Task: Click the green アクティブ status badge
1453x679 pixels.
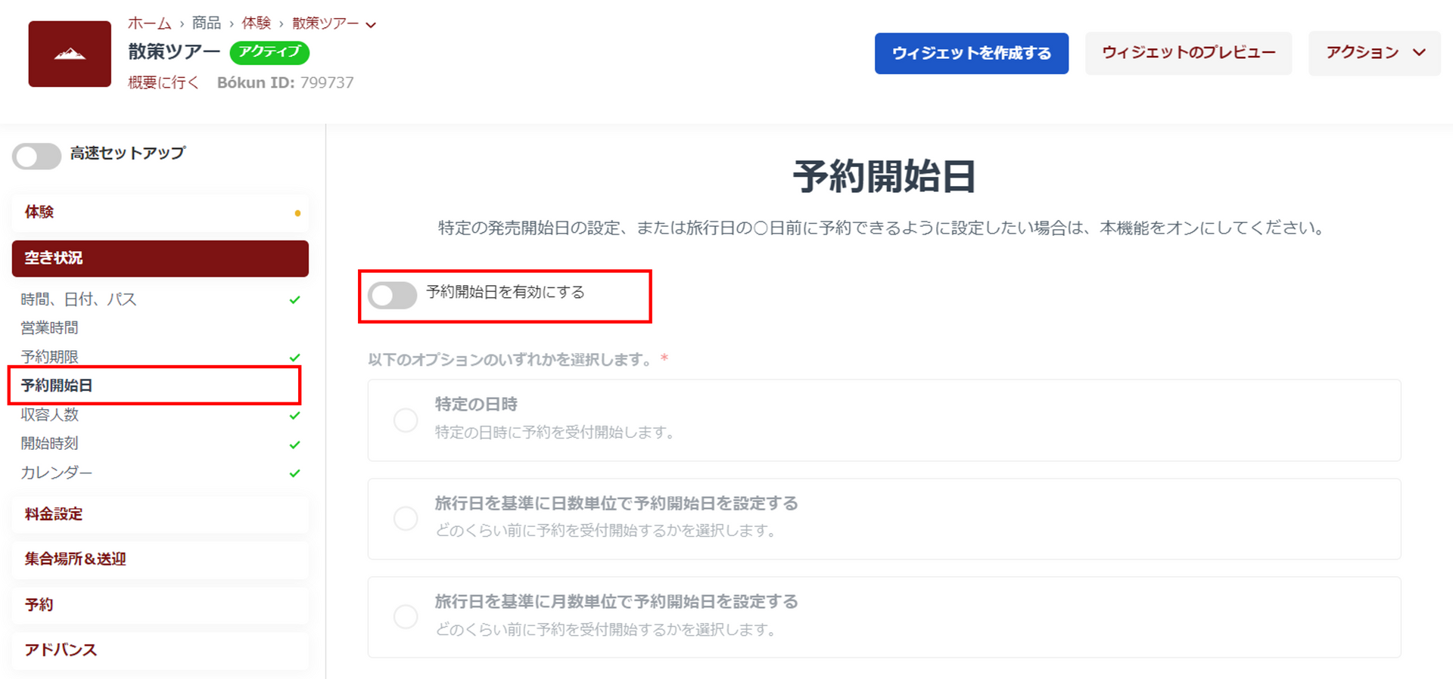Action: (269, 52)
